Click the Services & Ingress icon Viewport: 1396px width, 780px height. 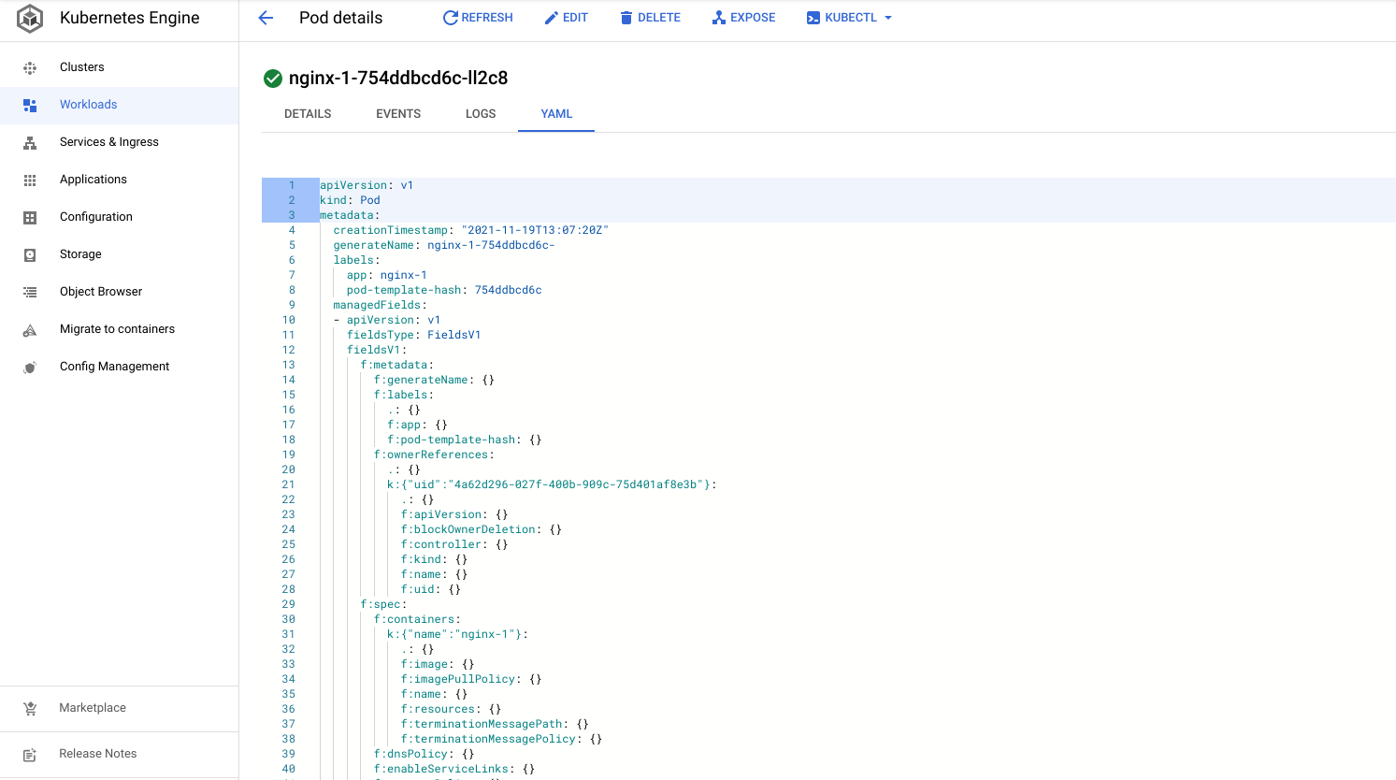[30, 142]
